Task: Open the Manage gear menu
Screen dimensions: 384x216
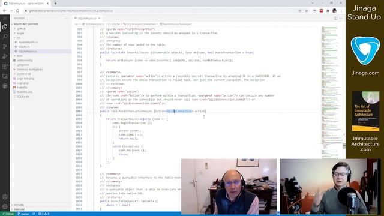Action: click(x=5, y=206)
